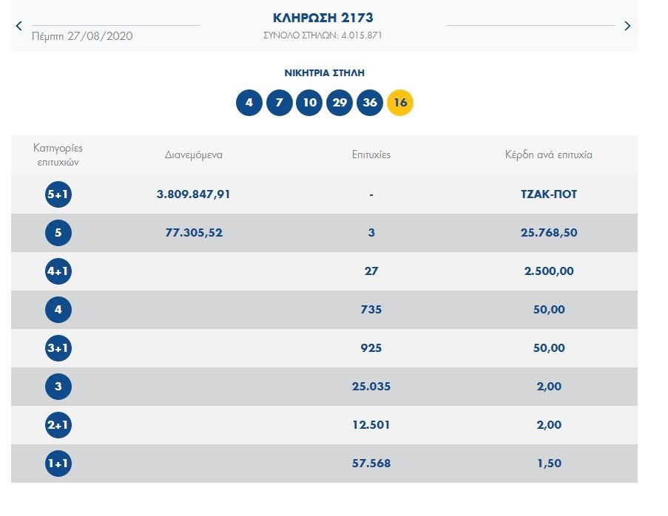Click the ΤΖΑΚ-ΠΟΤ cell
The image size is (668, 516).
pyautogui.click(x=547, y=194)
